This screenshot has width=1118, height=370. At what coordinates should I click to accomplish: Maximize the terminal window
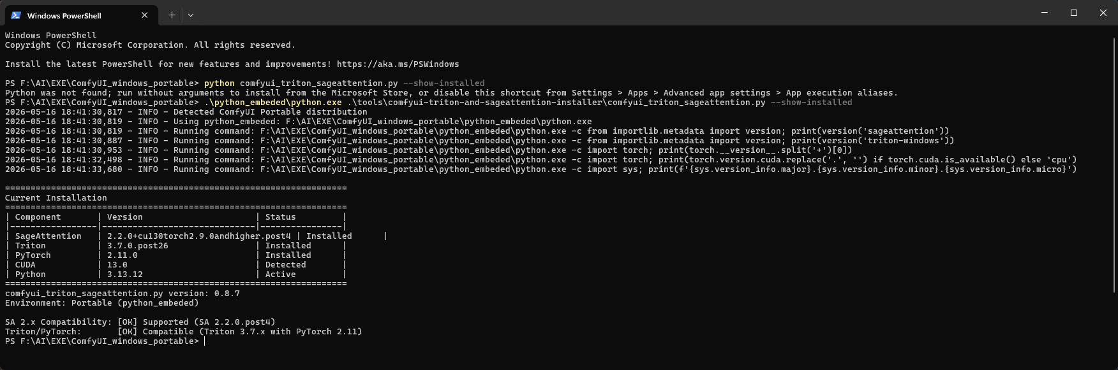coord(1074,13)
